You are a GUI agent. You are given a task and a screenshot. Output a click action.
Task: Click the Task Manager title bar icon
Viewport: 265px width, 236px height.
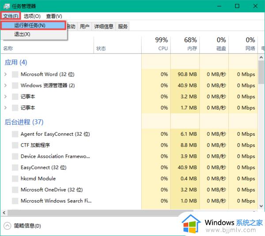(7, 6)
